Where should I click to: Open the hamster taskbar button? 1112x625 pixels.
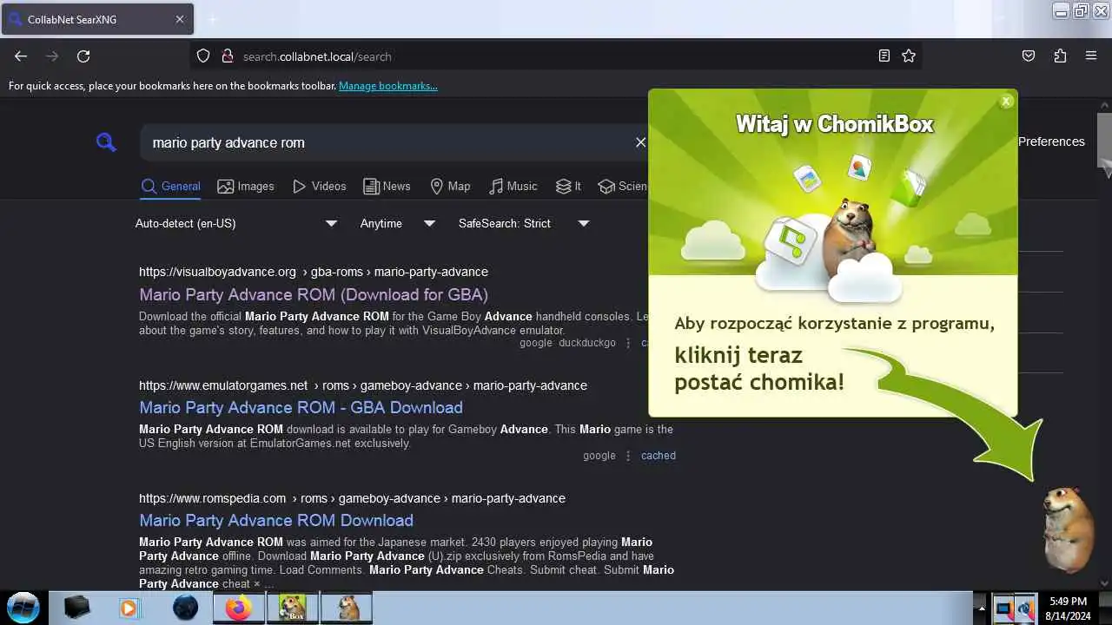point(347,608)
